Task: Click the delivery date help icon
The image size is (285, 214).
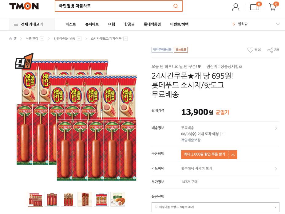Action: pos(222,134)
